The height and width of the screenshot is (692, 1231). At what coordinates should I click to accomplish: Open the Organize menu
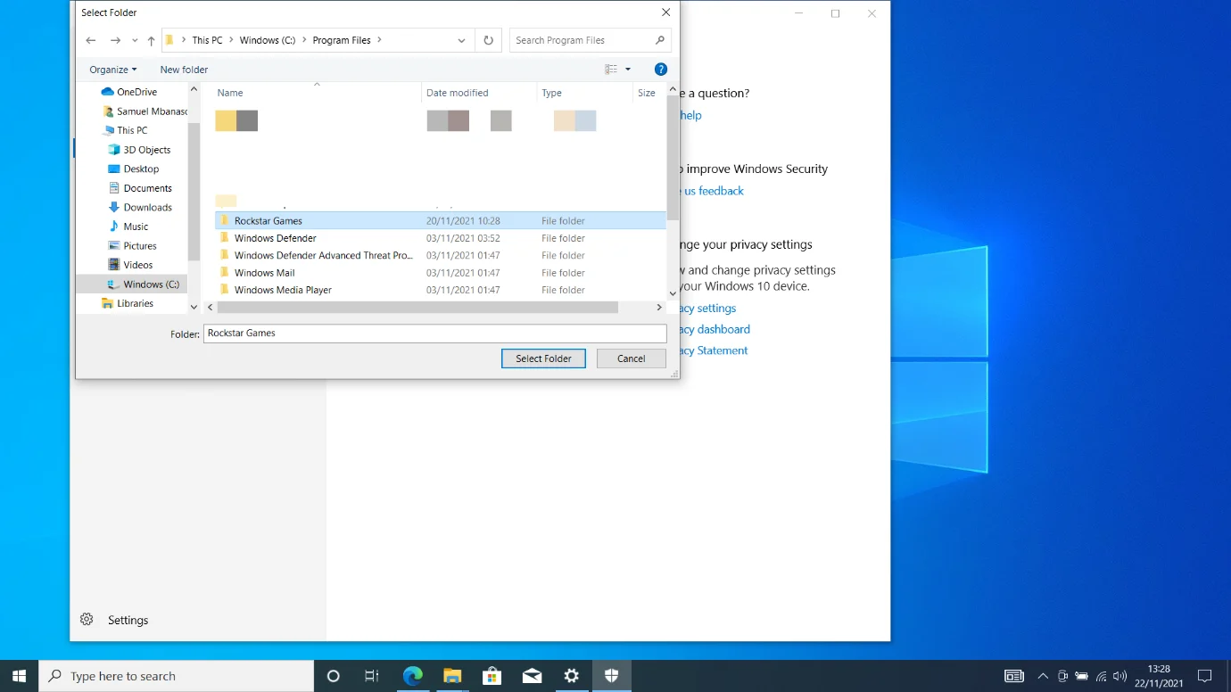[x=113, y=70]
